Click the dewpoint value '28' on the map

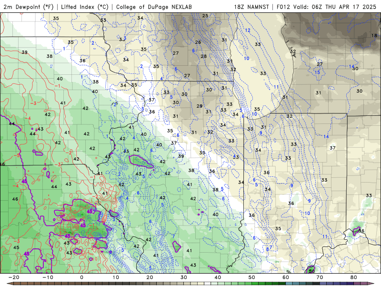click(x=204, y=56)
